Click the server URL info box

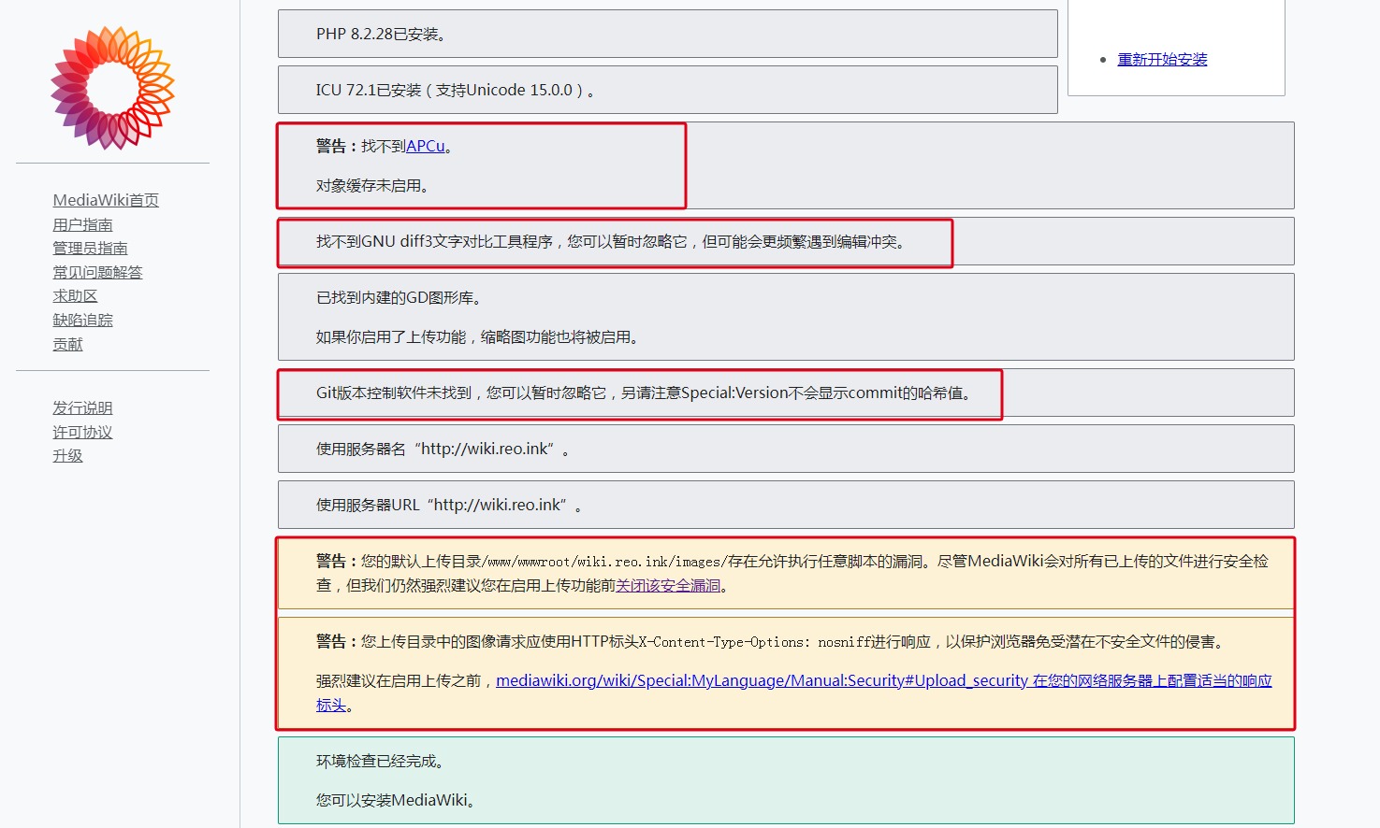[784, 505]
